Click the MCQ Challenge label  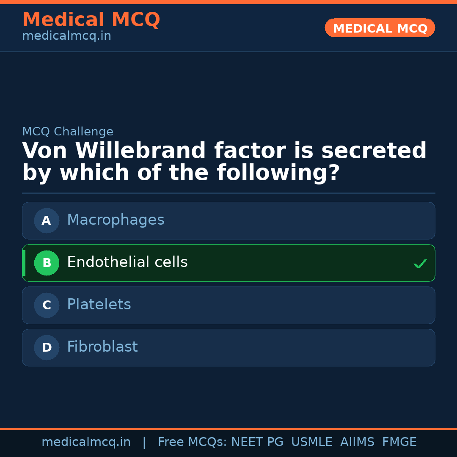[68, 132]
